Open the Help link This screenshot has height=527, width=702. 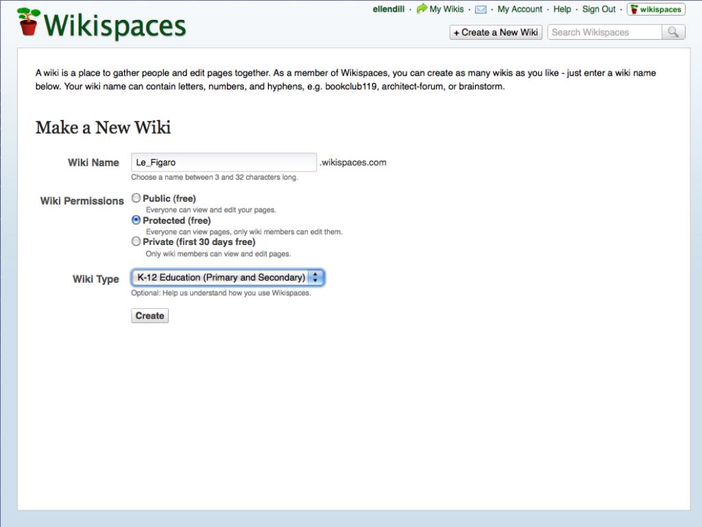click(x=562, y=9)
